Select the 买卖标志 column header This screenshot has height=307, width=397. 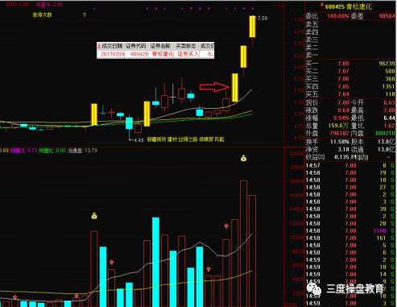(x=186, y=46)
